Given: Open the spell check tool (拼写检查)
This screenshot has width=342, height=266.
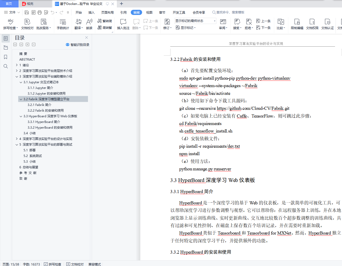Looking at the screenshot, I should coord(11,24).
